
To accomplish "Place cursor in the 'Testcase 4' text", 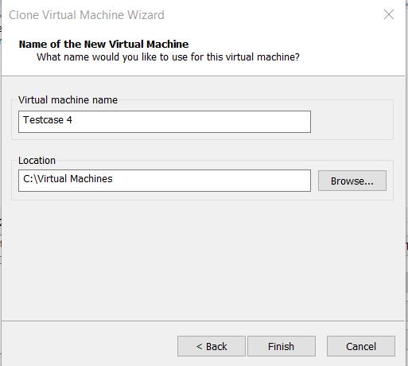I will point(48,120).
